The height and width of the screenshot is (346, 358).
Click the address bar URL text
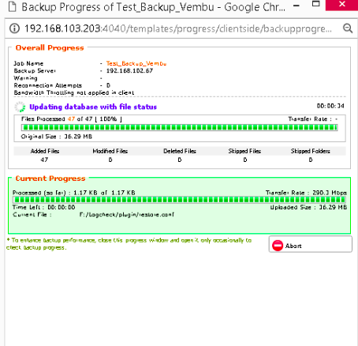pos(178,28)
